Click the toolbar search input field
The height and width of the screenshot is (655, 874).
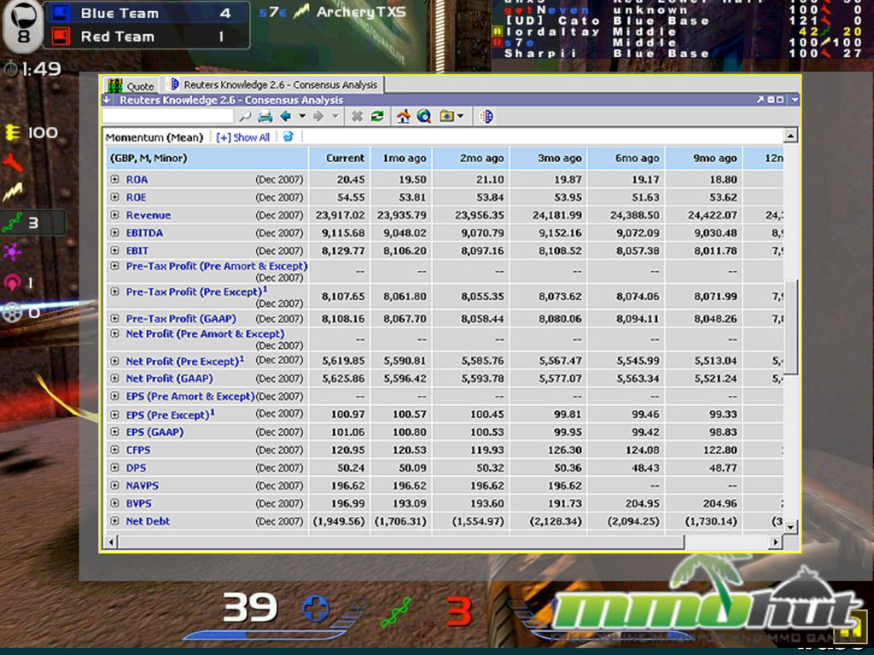168,116
